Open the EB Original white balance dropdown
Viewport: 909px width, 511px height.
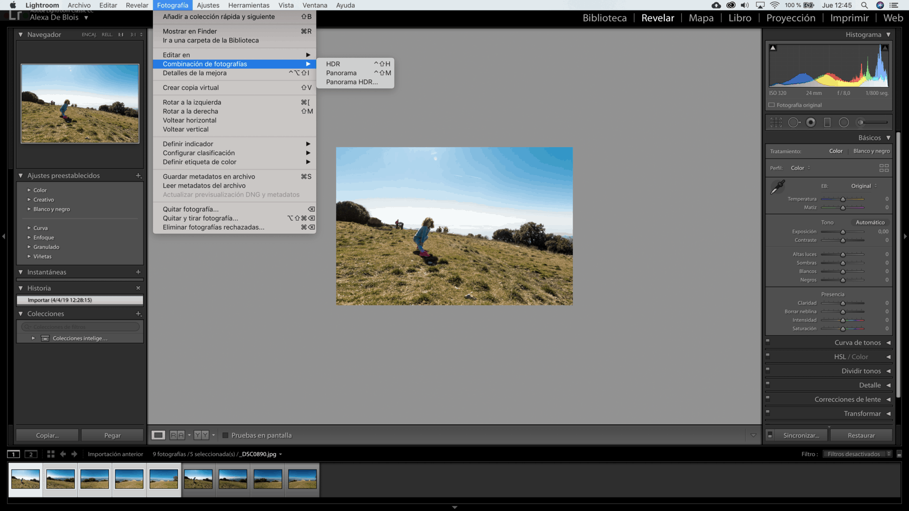(x=864, y=186)
